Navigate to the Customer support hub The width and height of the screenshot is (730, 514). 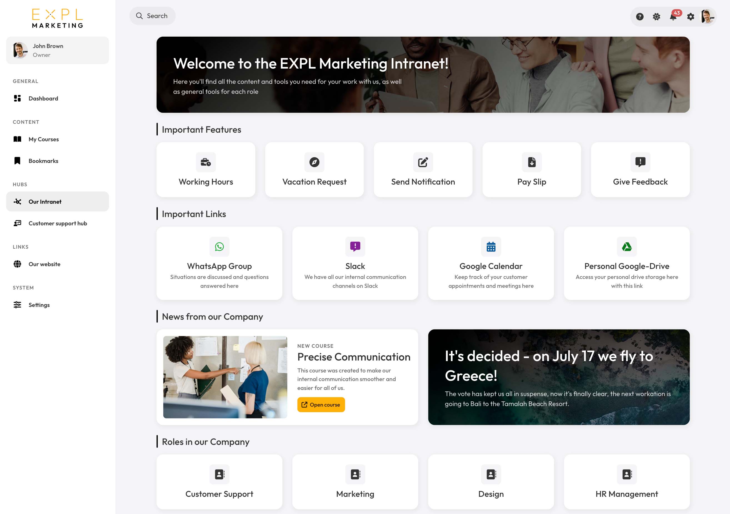pos(57,223)
